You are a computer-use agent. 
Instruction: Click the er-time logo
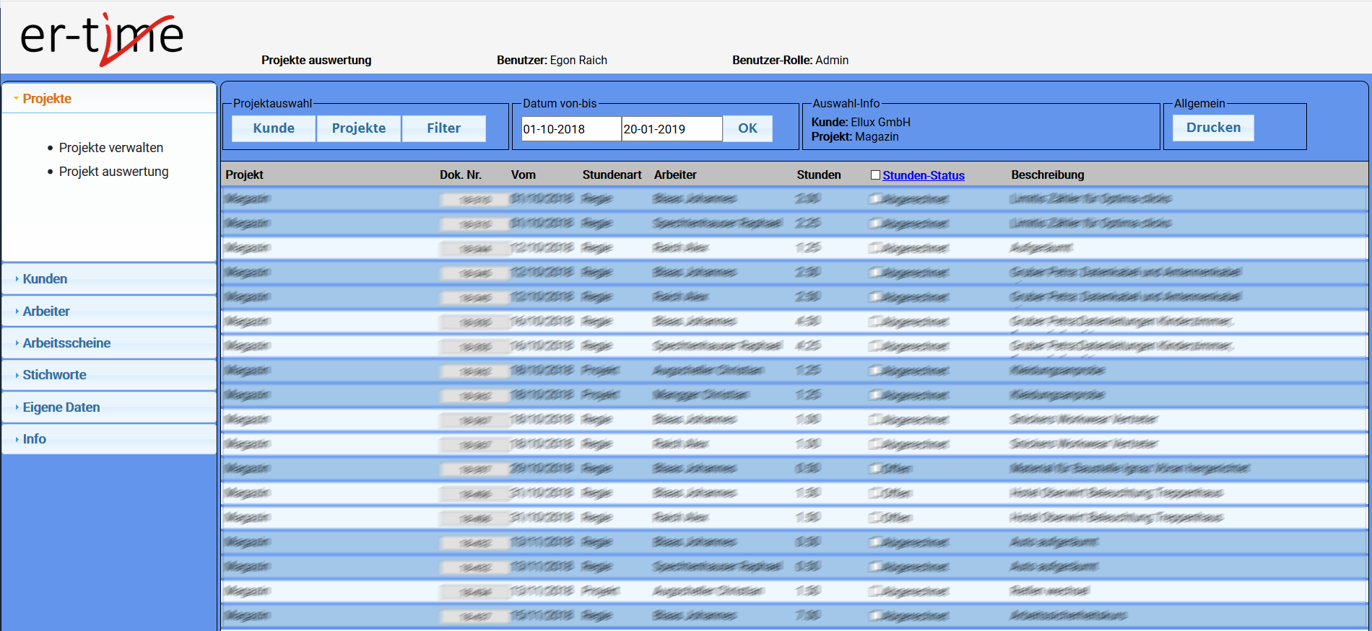[x=102, y=38]
